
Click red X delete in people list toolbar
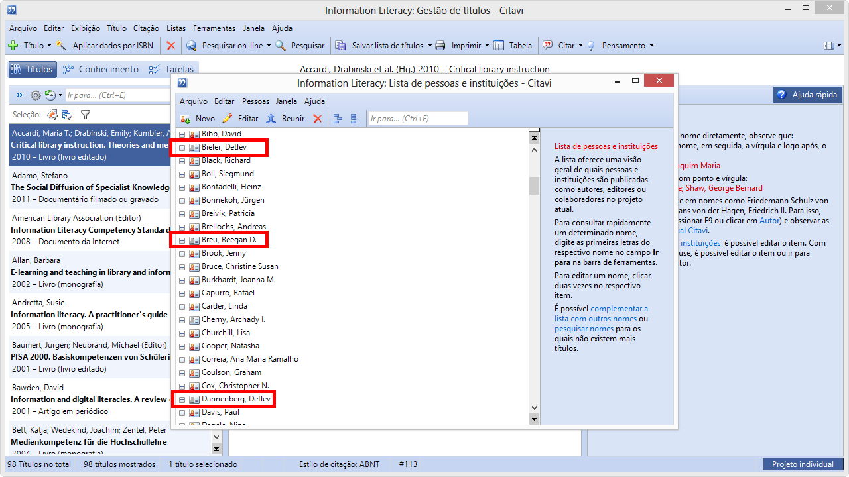click(x=318, y=119)
